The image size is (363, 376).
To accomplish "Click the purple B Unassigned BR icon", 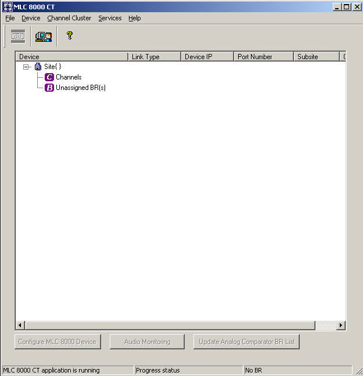I will click(x=49, y=88).
